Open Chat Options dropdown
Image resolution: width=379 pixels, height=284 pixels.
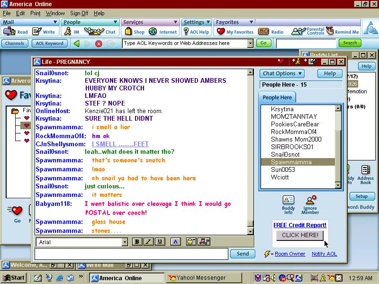282,73
